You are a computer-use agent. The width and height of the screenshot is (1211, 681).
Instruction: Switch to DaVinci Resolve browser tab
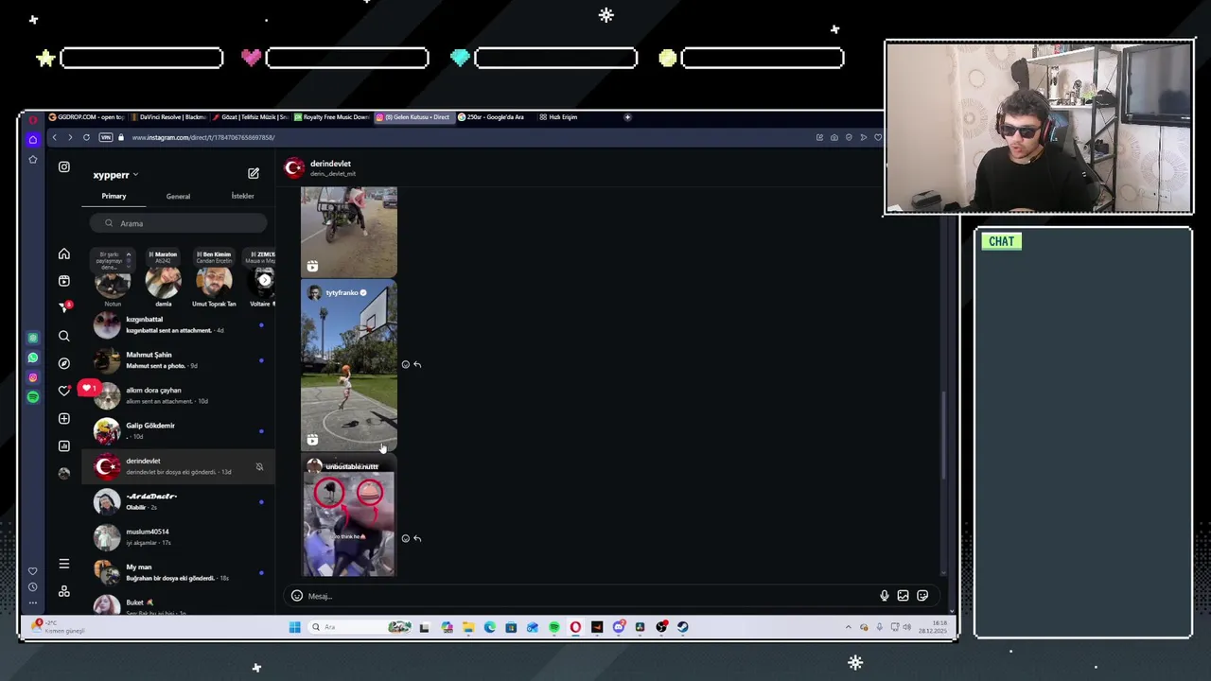click(x=167, y=117)
